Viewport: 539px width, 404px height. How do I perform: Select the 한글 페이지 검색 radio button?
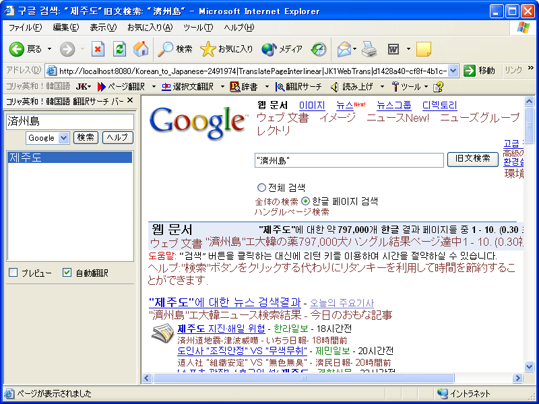[x=305, y=201]
